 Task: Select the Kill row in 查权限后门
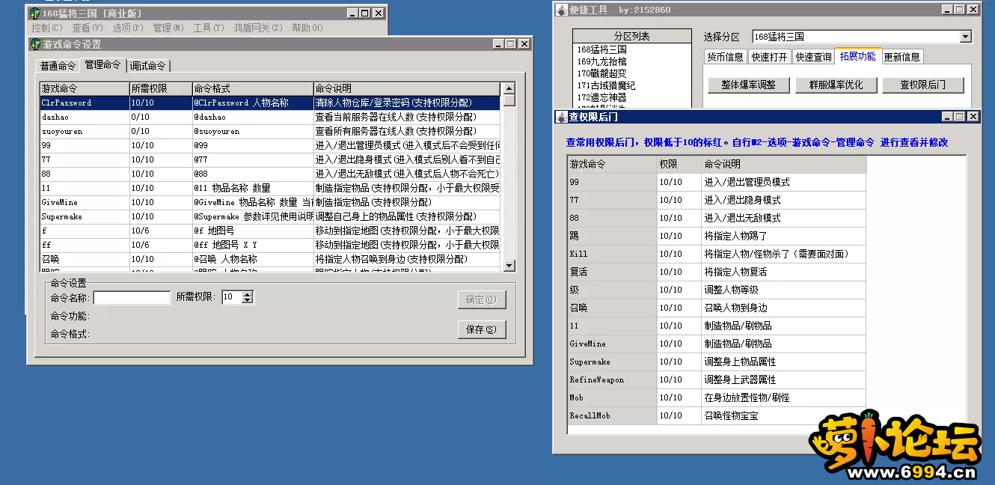(717, 254)
